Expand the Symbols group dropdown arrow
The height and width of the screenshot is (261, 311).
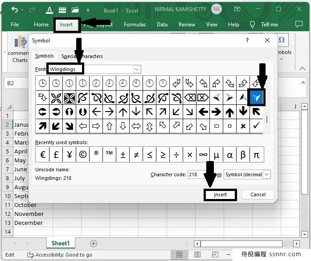282,59
